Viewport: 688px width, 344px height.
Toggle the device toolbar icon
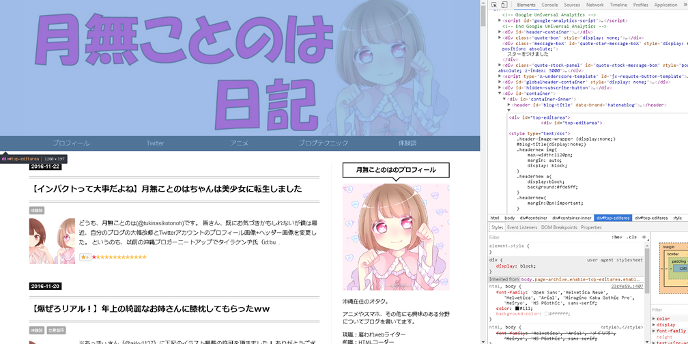pyautogui.click(x=504, y=5)
